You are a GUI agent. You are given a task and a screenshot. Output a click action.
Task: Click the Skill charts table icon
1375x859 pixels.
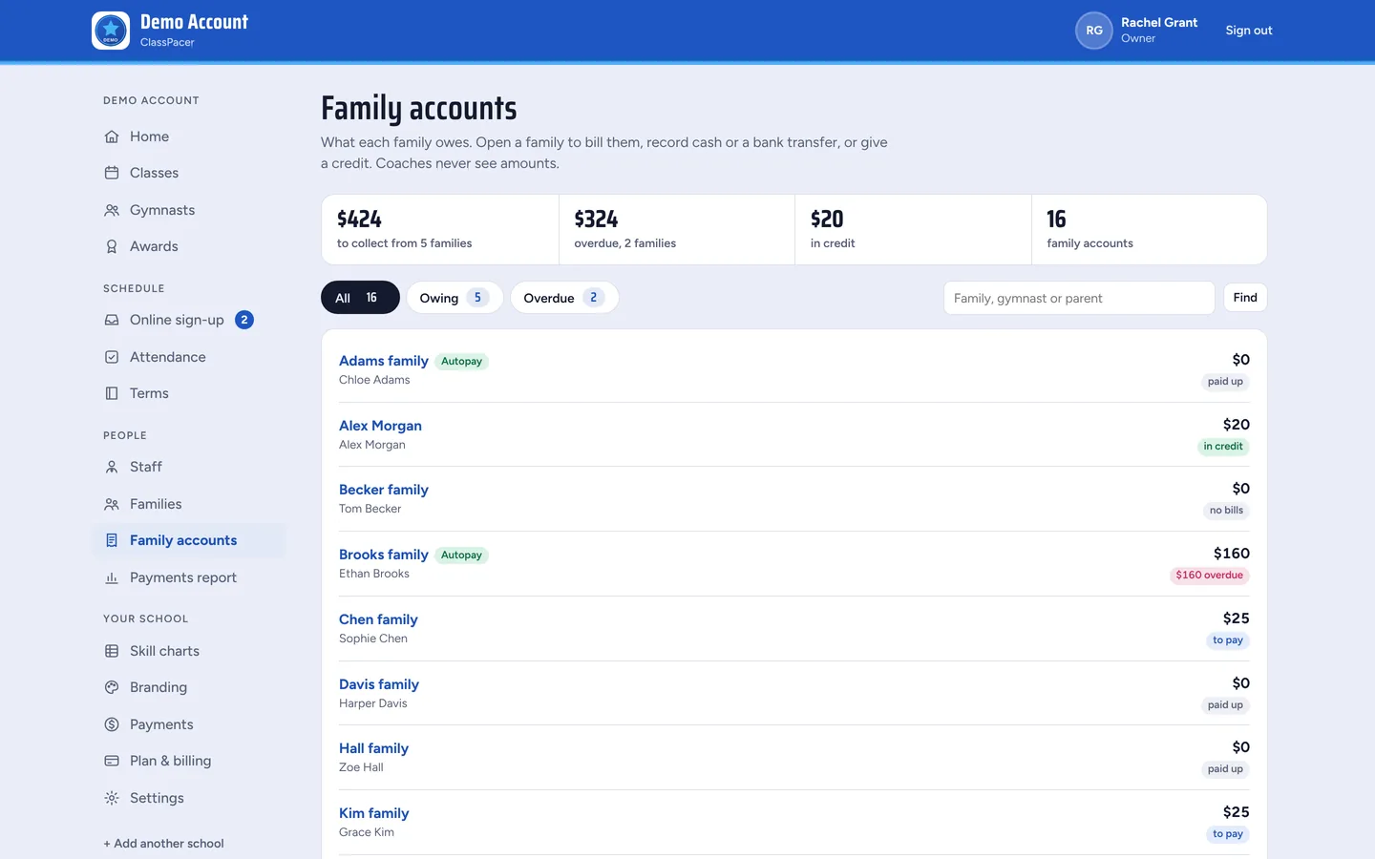[112, 651]
